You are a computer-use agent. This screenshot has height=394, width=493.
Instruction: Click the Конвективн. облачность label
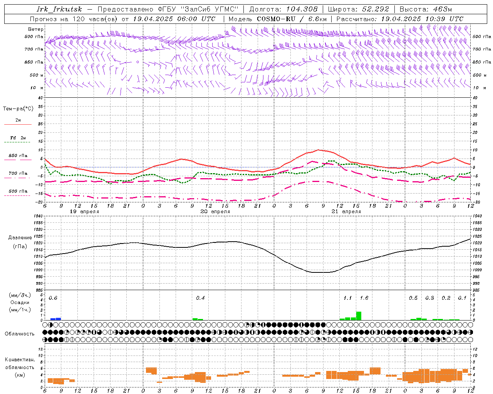[20, 364]
